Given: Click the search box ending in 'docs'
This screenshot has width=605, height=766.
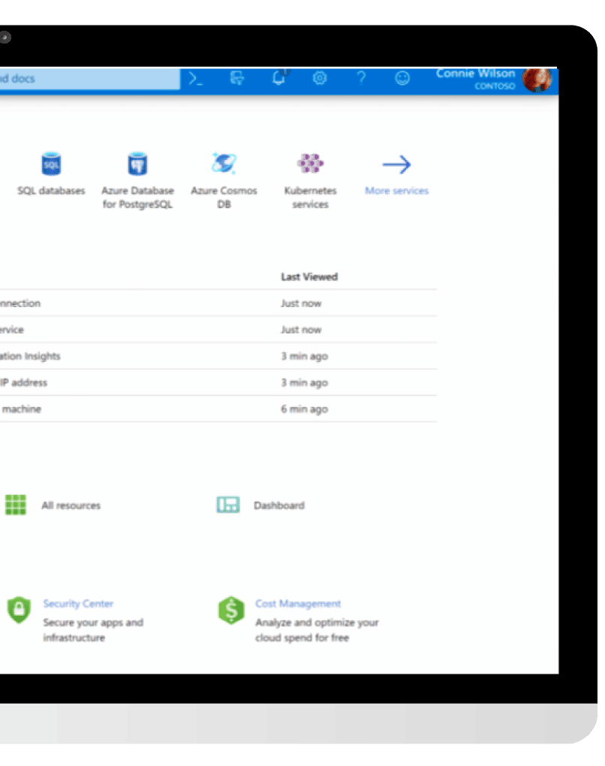Looking at the screenshot, I should [x=90, y=79].
